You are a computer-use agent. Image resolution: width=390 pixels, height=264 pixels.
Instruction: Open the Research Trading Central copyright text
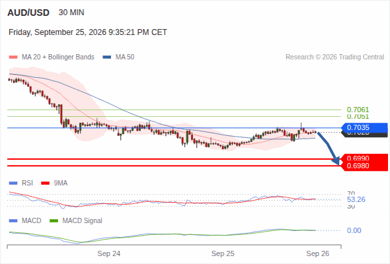click(x=334, y=57)
